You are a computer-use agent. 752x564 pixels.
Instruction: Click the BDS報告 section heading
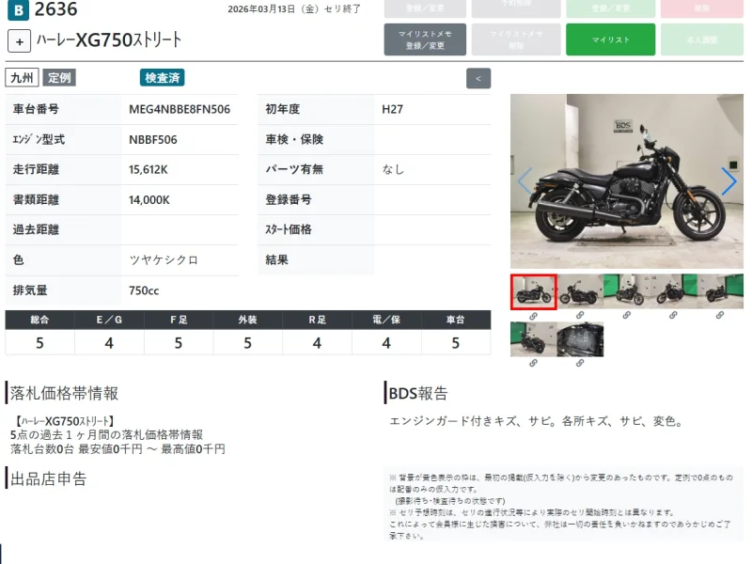[417, 393]
